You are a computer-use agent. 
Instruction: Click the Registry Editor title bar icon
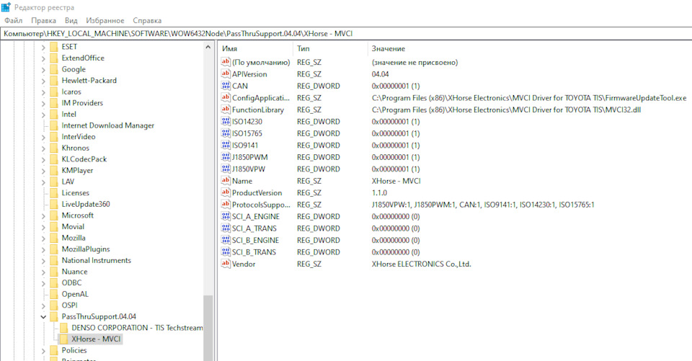click(x=6, y=7)
